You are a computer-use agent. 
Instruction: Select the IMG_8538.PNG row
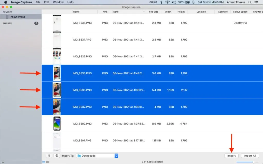click(x=152, y=23)
